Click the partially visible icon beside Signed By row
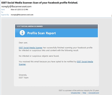The image size is (112, 95). [112, 16]
